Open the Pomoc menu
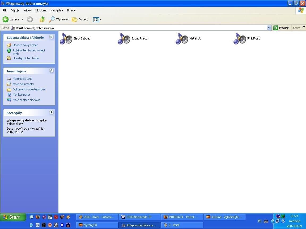This screenshot has height=229, width=306. tap(71, 10)
